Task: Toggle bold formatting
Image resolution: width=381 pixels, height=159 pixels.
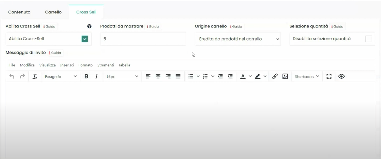Action: point(86,77)
